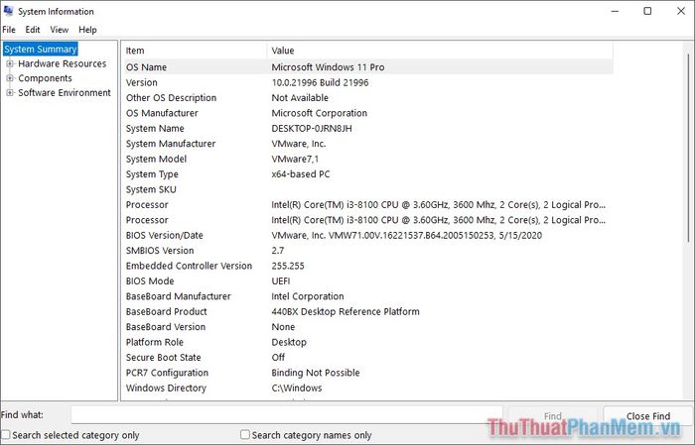Click the Close Find button

click(x=647, y=416)
